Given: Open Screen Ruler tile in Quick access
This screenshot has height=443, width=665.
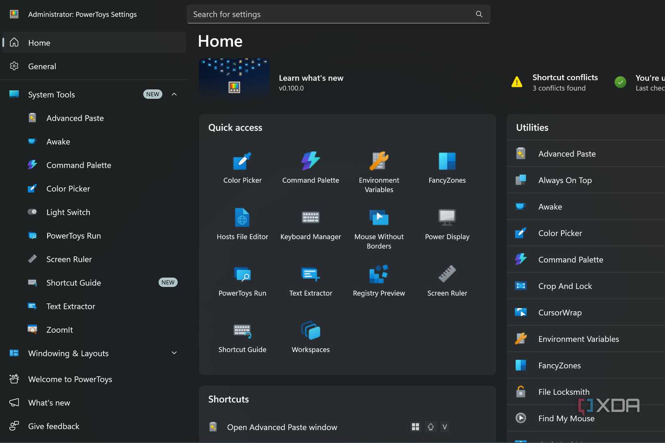Looking at the screenshot, I should tap(447, 281).
